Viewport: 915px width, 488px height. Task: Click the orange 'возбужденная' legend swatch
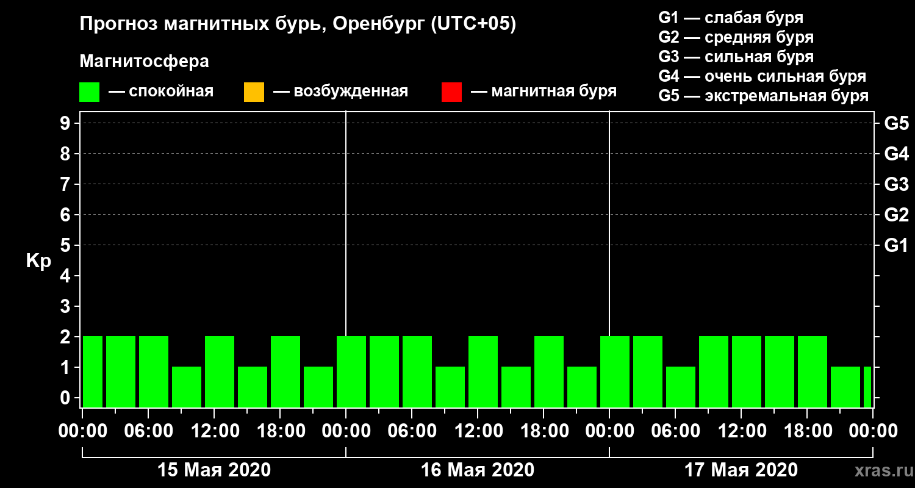pyautogui.click(x=254, y=92)
